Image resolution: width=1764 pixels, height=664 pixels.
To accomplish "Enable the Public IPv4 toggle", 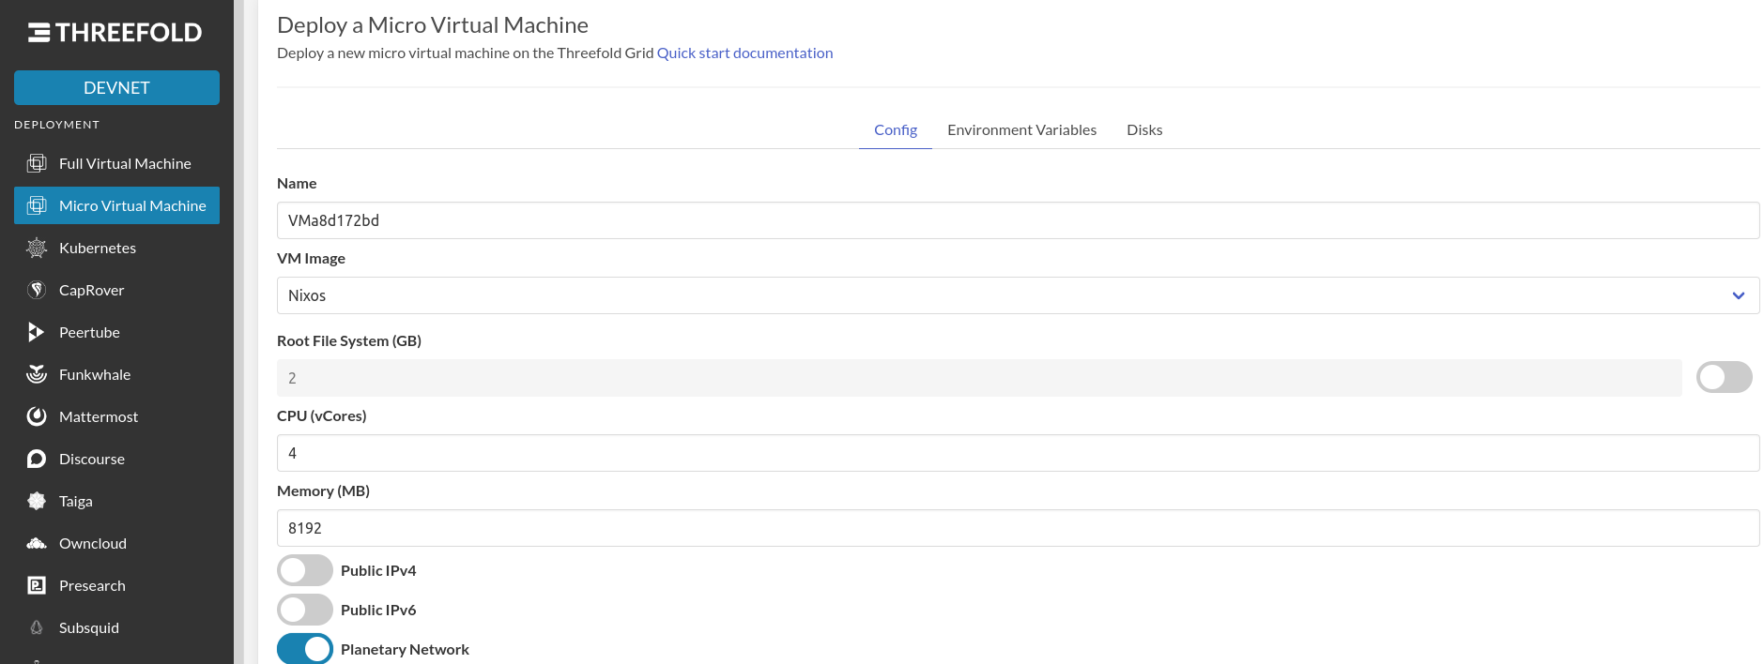I will click(x=305, y=570).
